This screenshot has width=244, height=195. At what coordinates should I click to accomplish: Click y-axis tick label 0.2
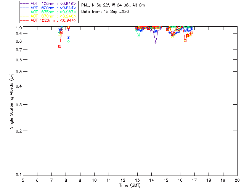pyautogui.click(x=19, y=131)
